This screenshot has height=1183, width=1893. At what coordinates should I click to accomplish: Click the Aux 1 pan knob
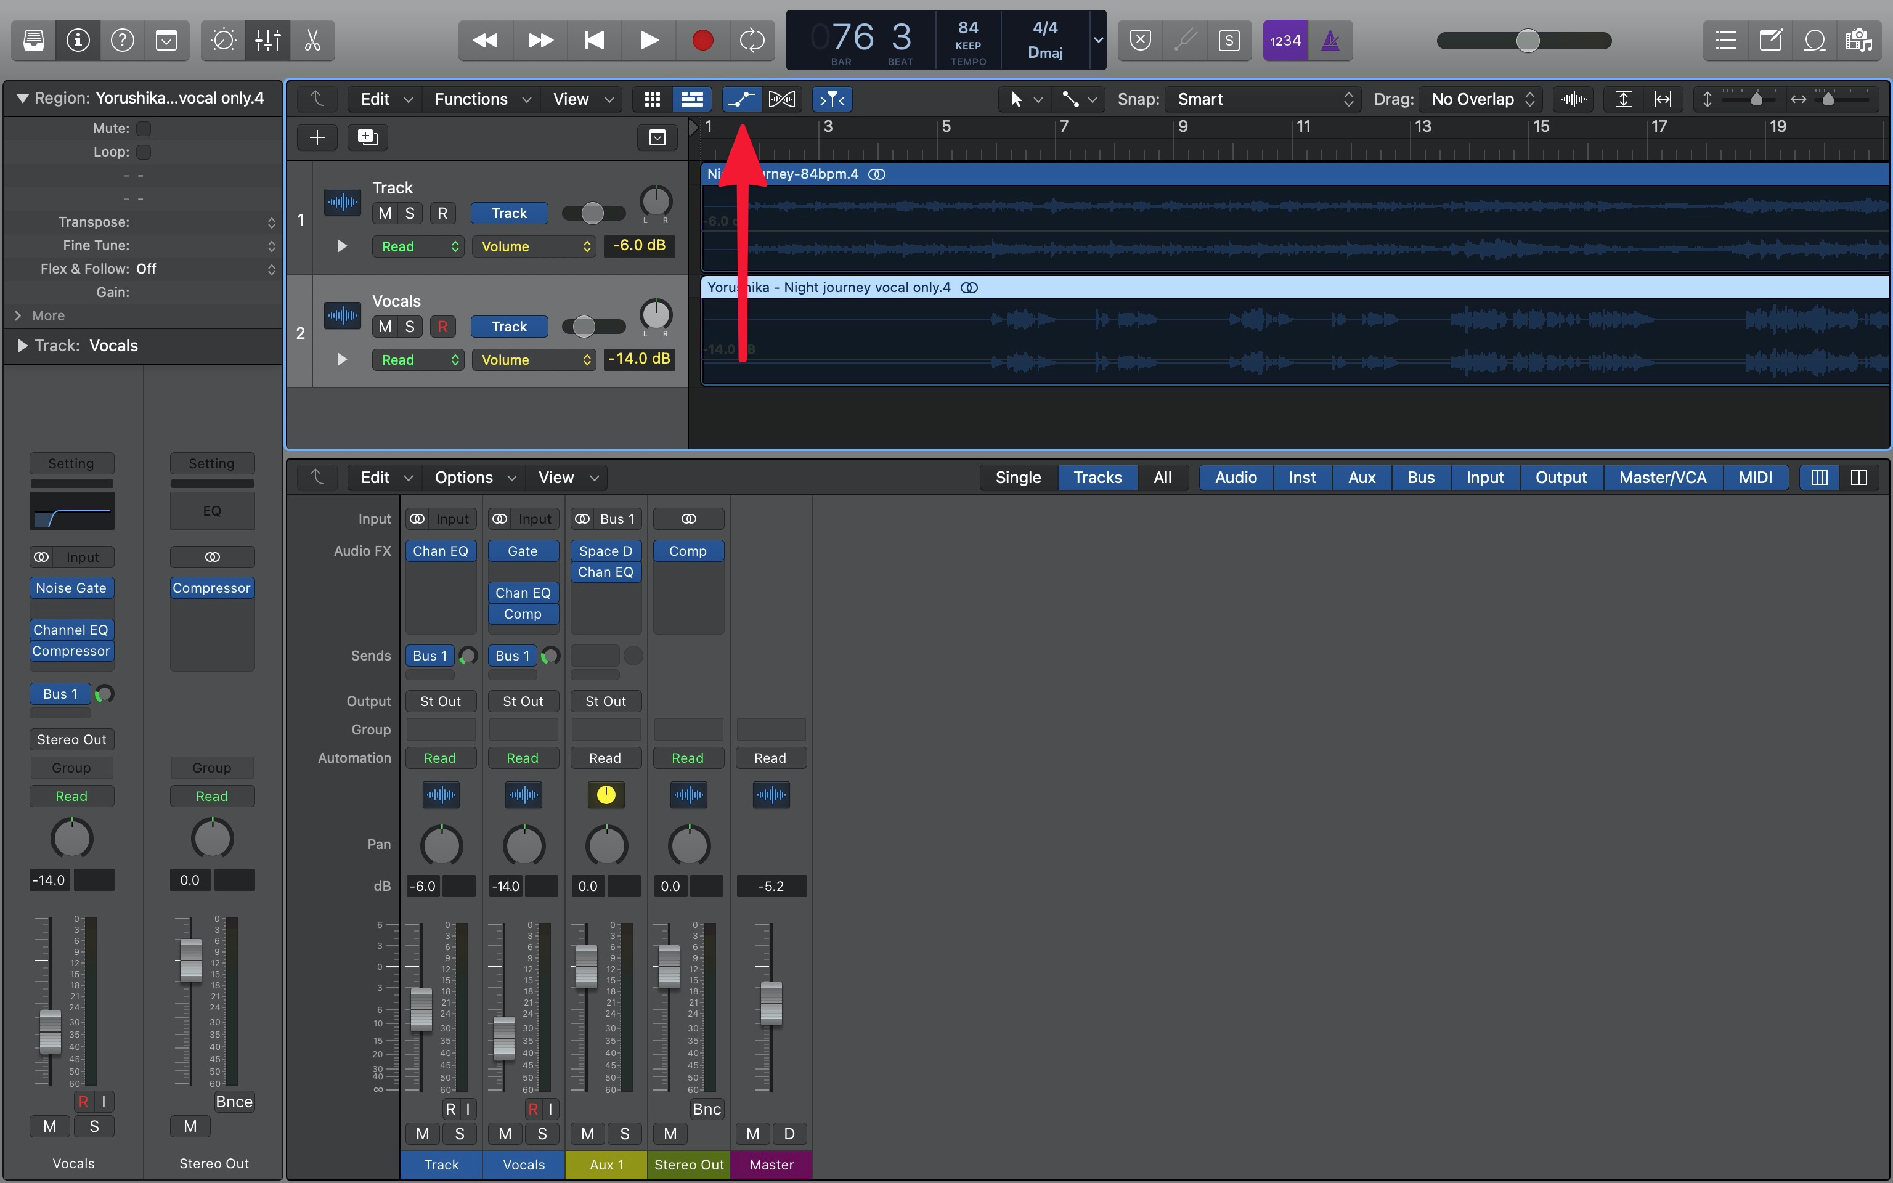coord(606,846)
